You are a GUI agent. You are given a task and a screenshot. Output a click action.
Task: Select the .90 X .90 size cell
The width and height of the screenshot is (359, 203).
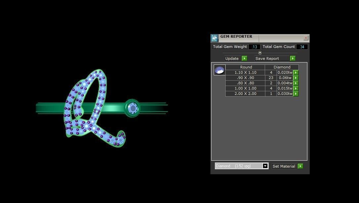[x=245, y=78]
